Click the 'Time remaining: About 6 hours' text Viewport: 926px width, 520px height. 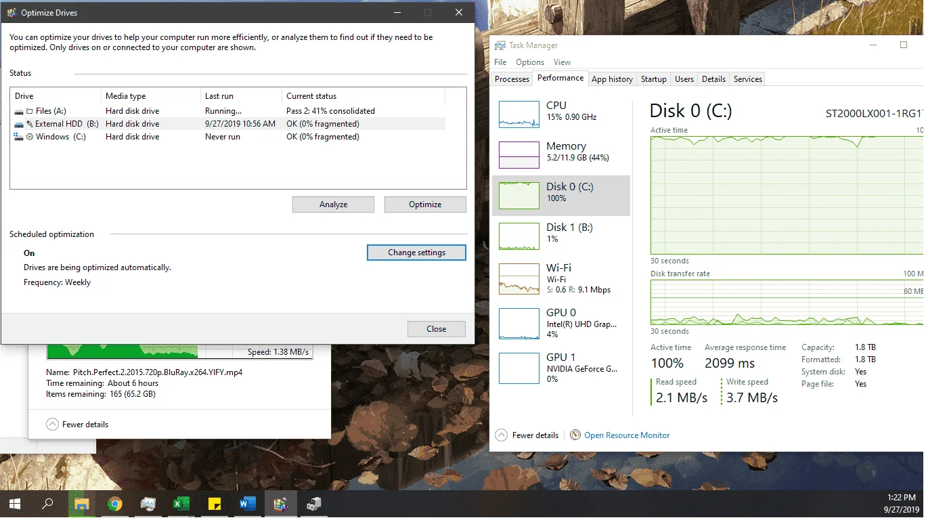tap(102, 383)
